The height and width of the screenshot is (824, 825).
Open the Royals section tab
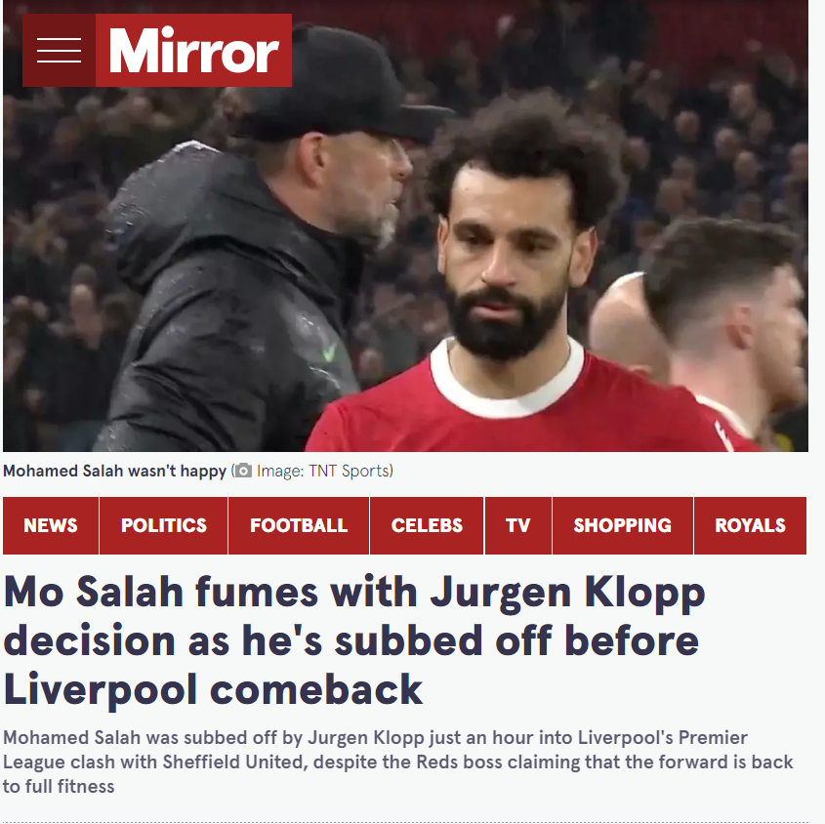[750, 525]
